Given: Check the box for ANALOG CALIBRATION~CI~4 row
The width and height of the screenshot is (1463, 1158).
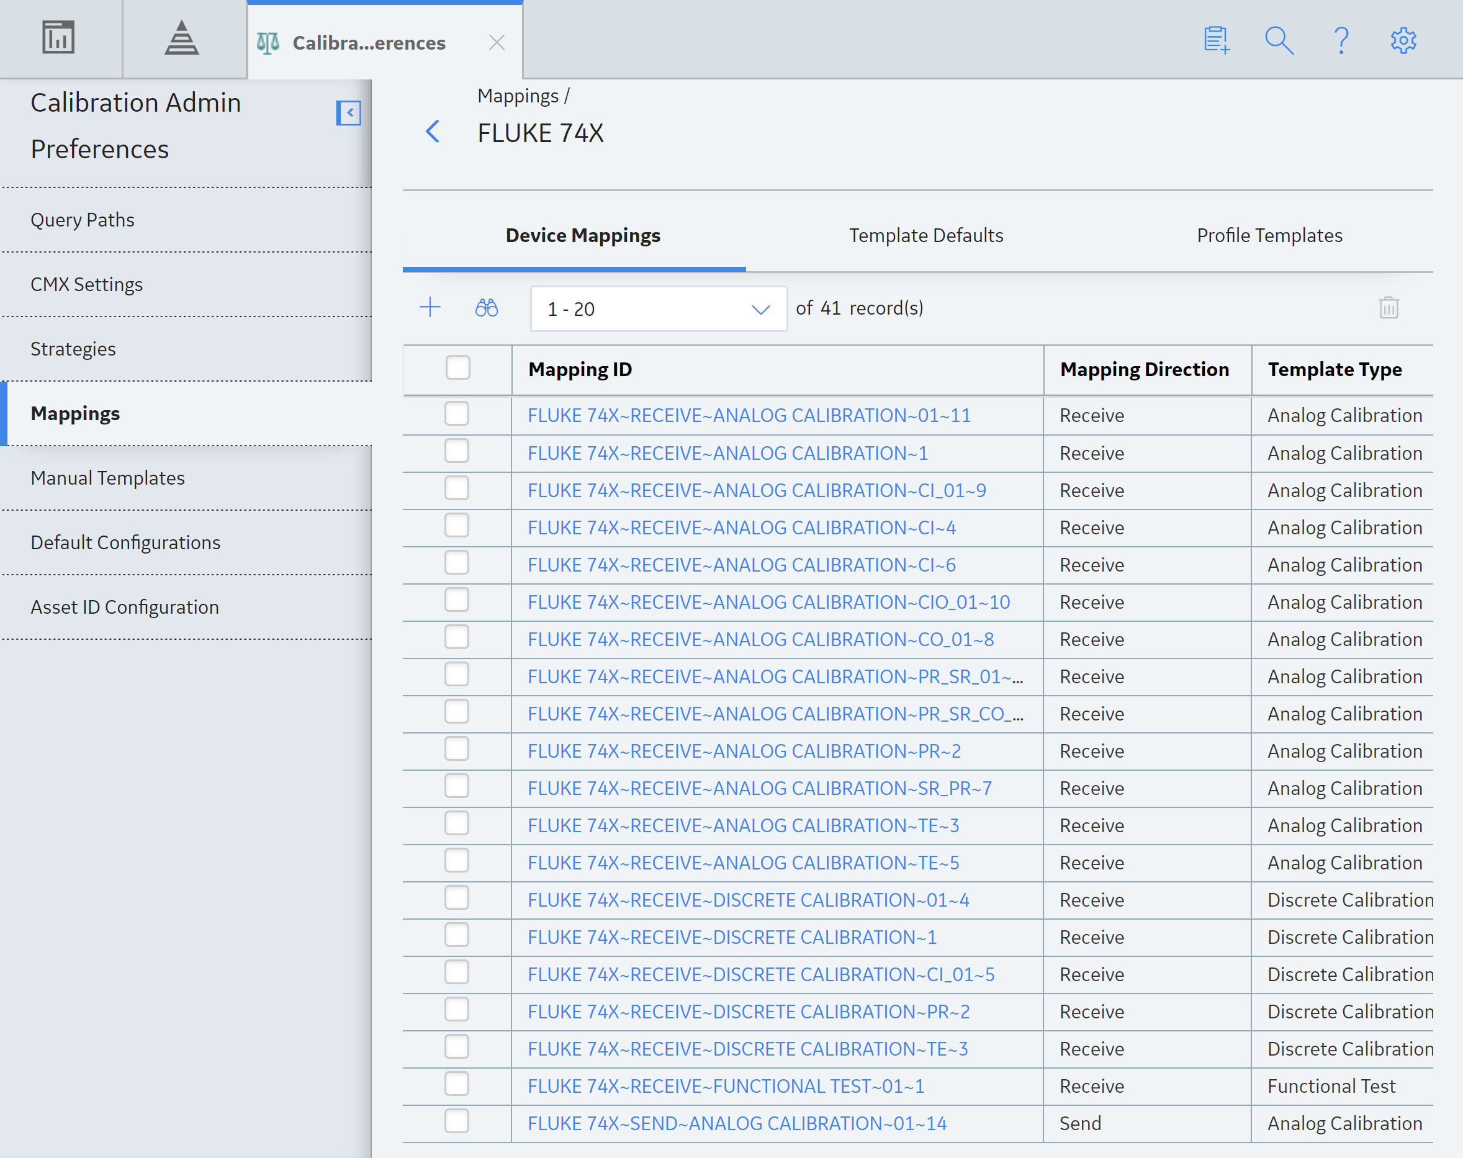Looking at the screenshot, I should 456,526.
